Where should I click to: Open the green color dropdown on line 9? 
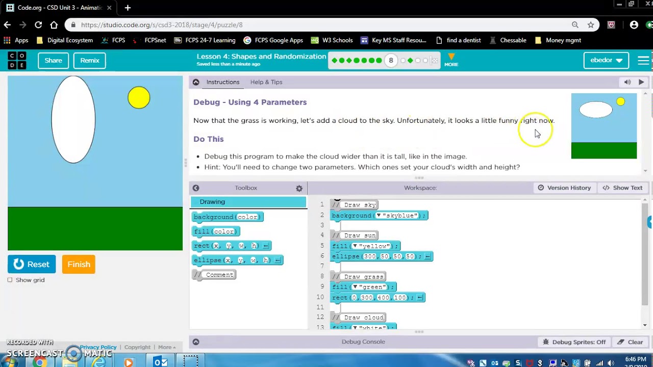355,287
